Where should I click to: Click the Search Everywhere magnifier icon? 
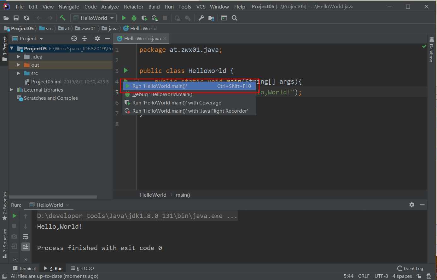click(235, 18)
